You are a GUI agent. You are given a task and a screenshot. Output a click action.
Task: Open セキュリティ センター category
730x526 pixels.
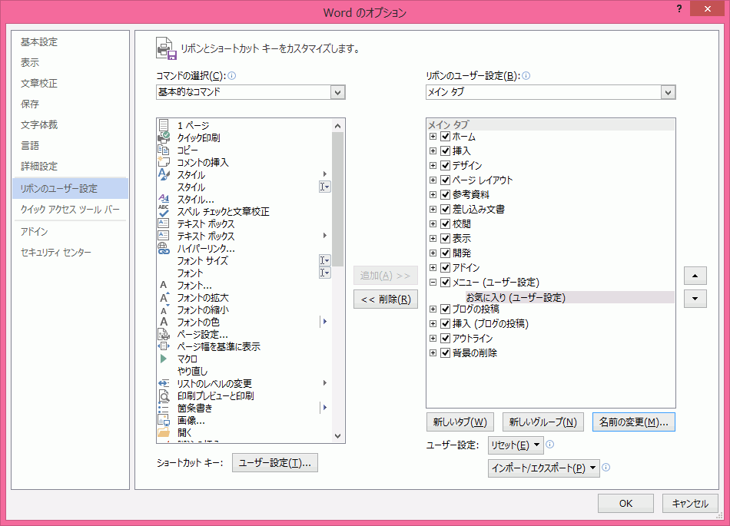point(56,252)
